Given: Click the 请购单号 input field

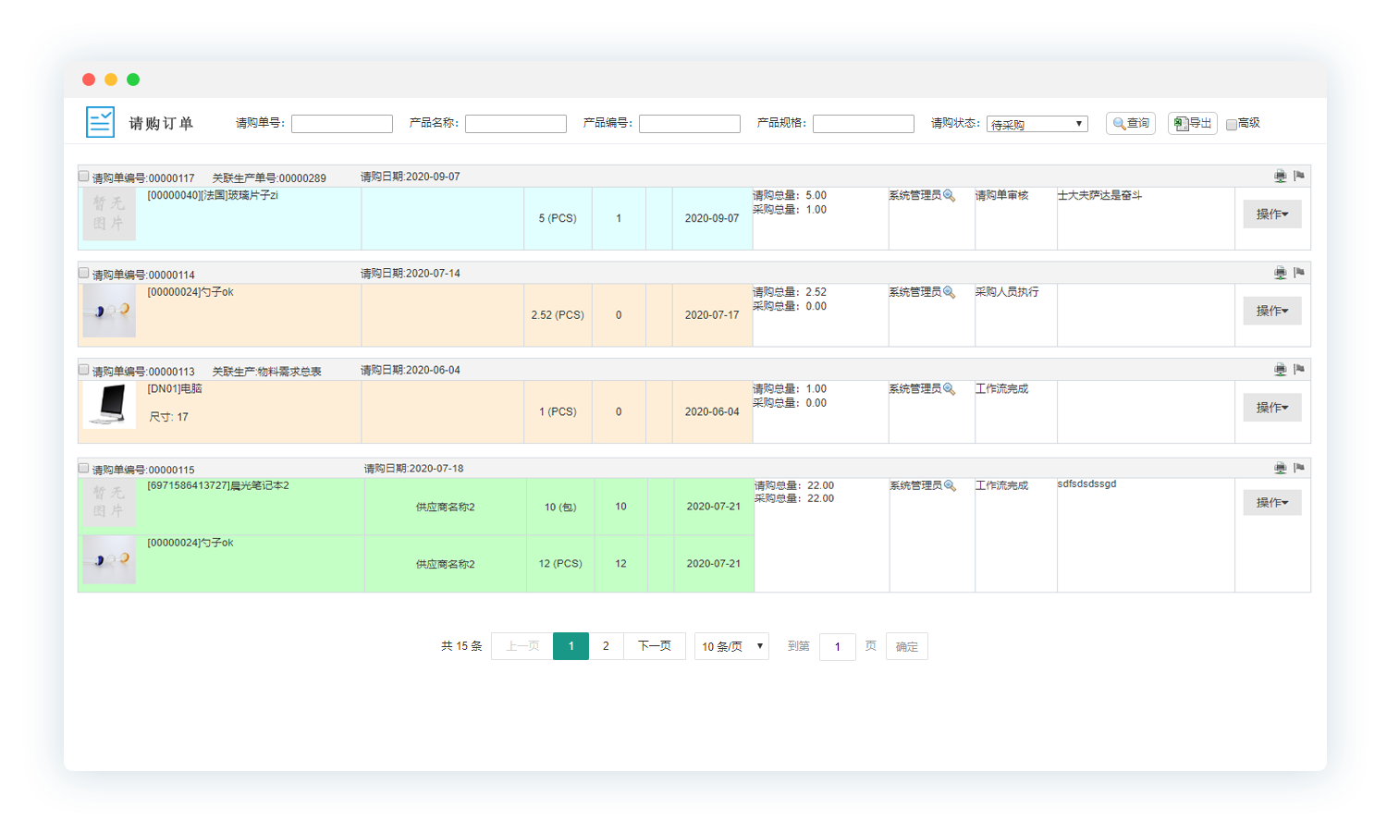Looking at the screenshot, I should click(x=341, y=124).
